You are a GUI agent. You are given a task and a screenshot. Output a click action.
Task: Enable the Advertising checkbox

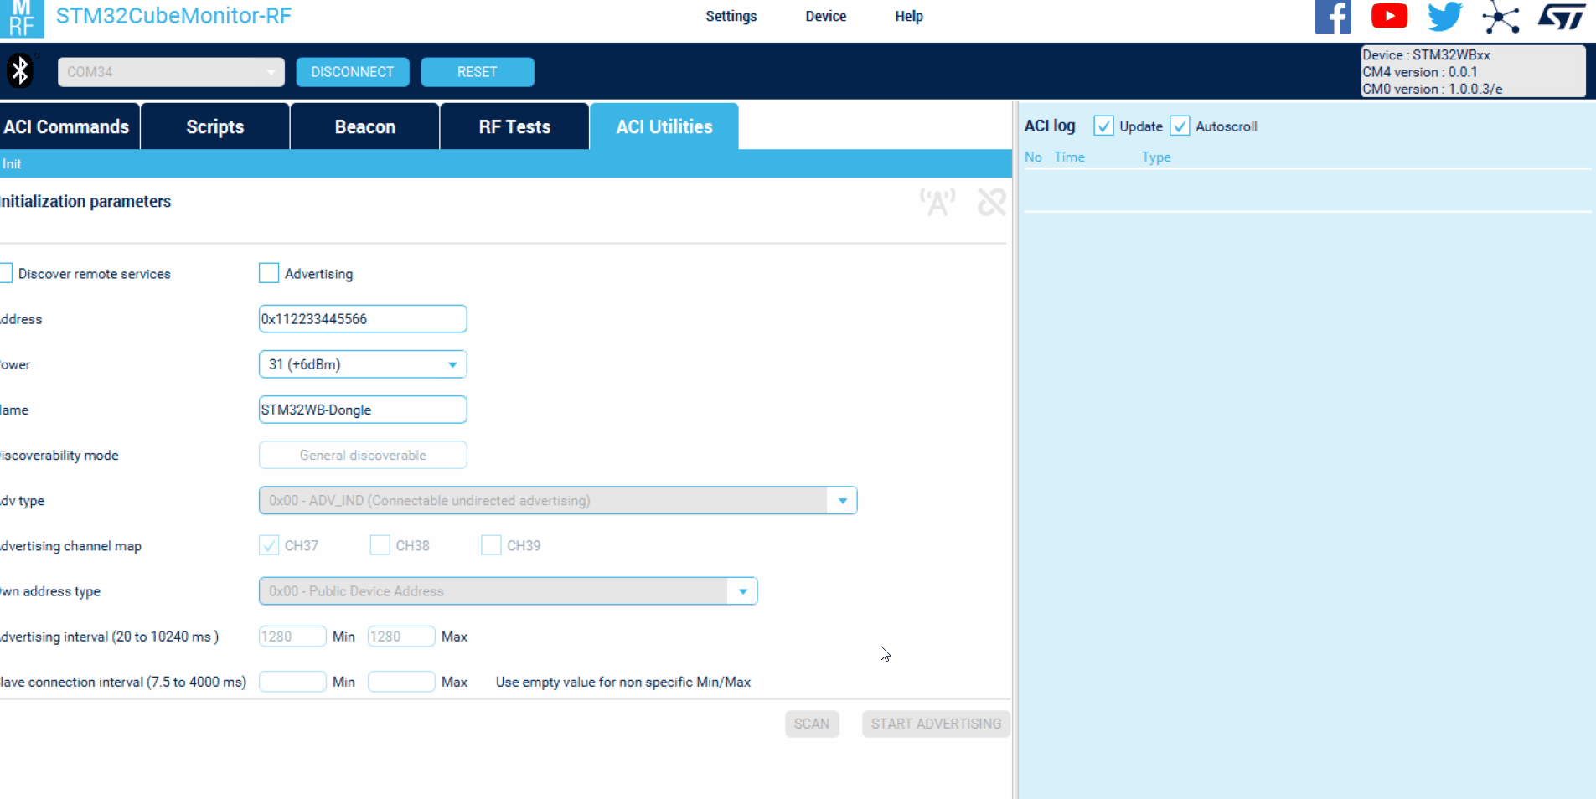click(x=269, y=273)
